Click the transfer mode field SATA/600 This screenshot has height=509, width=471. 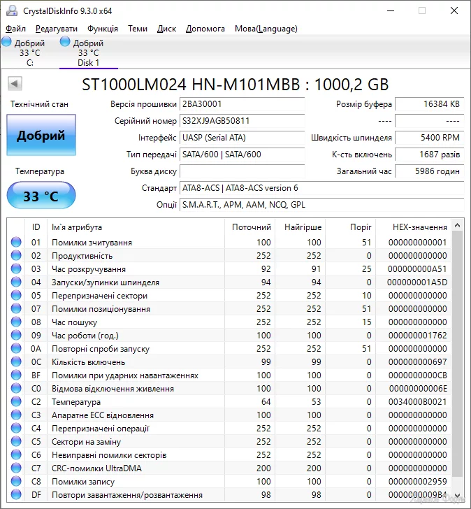click(x=242, y=155)
